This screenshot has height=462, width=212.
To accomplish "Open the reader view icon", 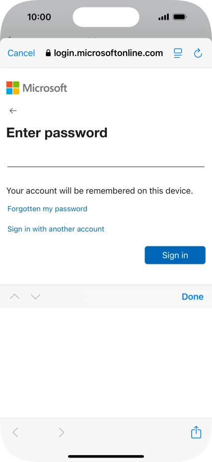I will (x=178, y=53).
